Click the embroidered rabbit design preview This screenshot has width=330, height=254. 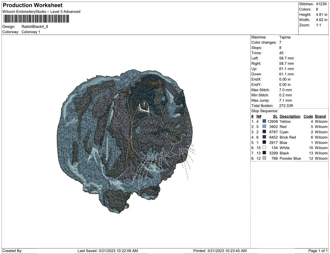(x=127, y=140)
